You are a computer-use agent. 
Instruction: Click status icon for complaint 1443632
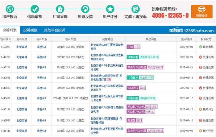tap(201, 88)
